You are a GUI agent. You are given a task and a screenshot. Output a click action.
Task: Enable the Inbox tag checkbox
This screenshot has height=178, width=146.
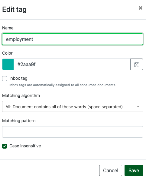click(5, 79)
